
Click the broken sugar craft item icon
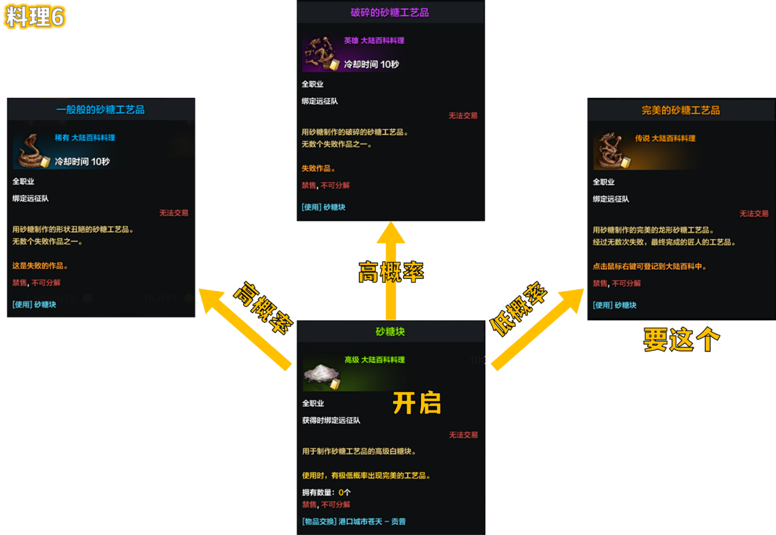pyautogui.click(x=321, y=54)
